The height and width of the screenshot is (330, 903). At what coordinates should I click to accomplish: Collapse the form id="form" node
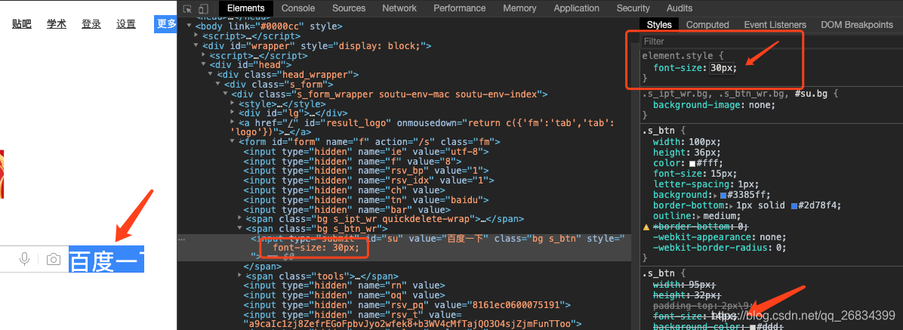click(233, 142)
